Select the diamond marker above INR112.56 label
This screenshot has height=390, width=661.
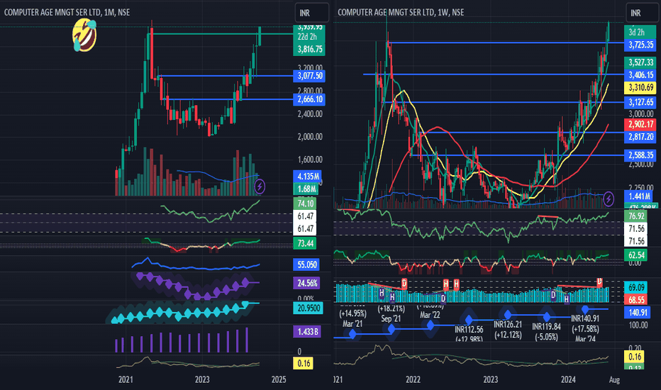tap(469, 320)
